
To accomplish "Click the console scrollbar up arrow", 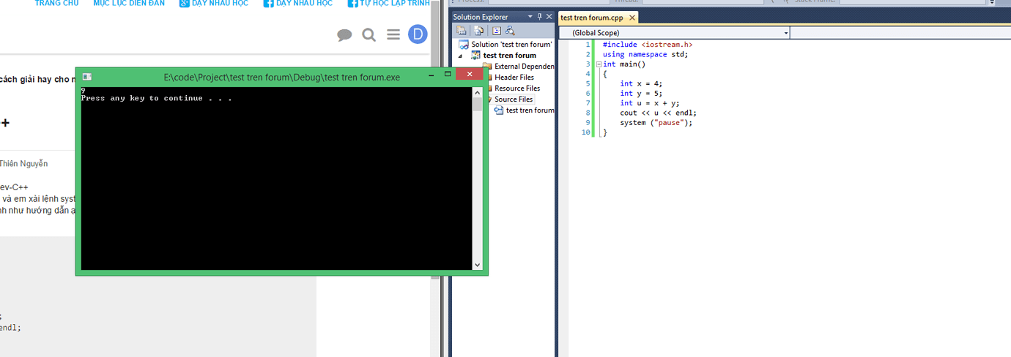I will pos(478,91).
